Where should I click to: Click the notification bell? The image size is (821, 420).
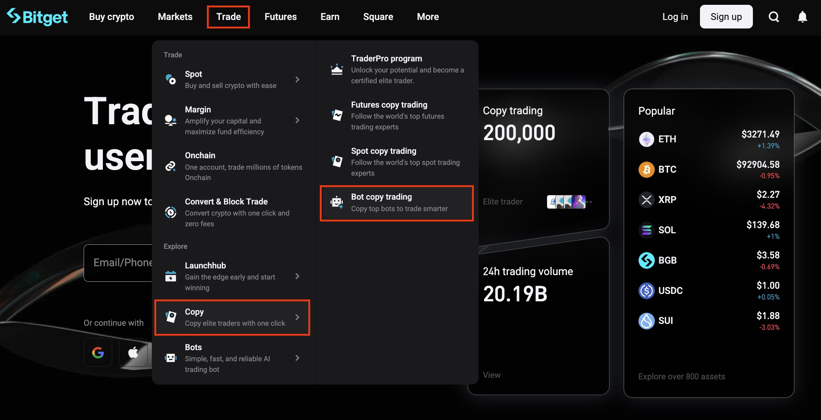(x=802, y=17)
